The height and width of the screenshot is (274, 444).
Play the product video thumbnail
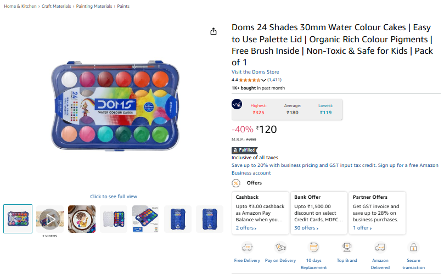[50, 219]
